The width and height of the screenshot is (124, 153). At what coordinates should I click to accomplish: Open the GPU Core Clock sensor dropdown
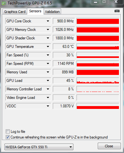tap(48, 21)
